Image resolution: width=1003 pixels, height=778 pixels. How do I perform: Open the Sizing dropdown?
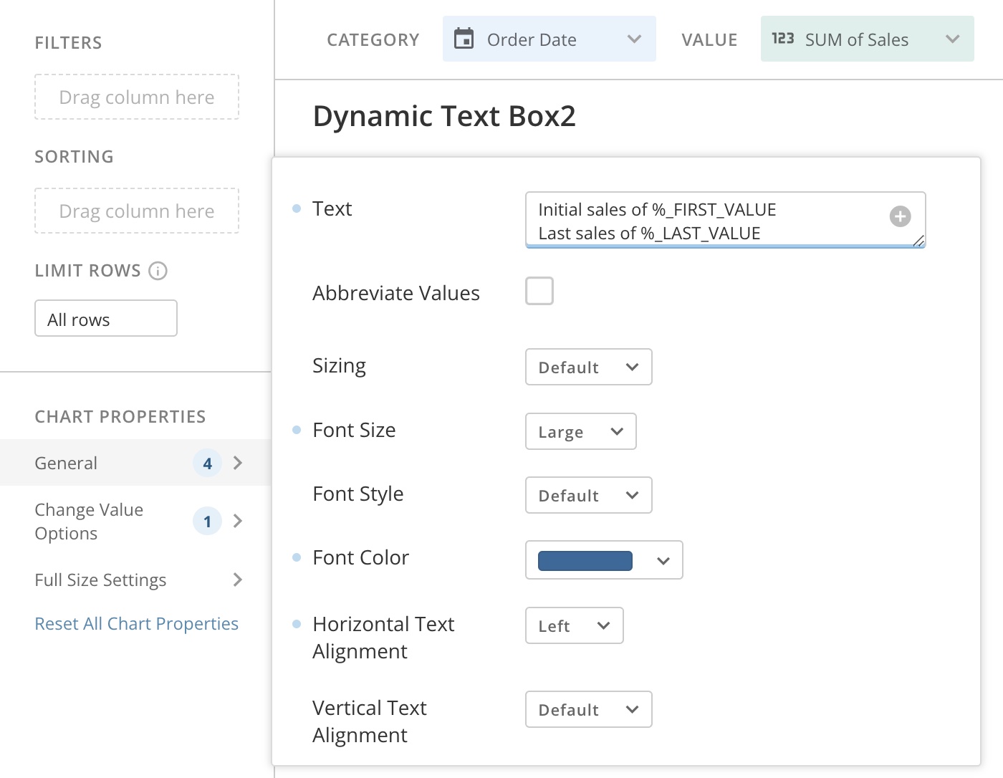588,367
